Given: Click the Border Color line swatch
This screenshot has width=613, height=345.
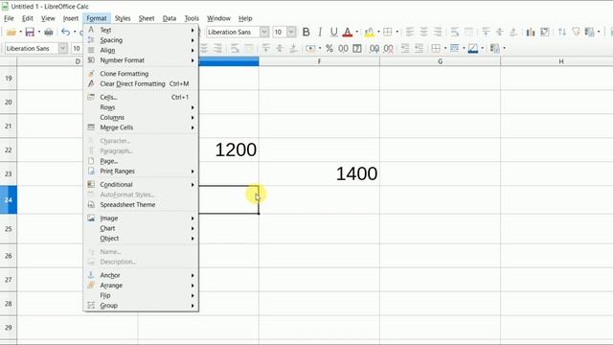Looking at the screenshot, I should coord(472,49).
